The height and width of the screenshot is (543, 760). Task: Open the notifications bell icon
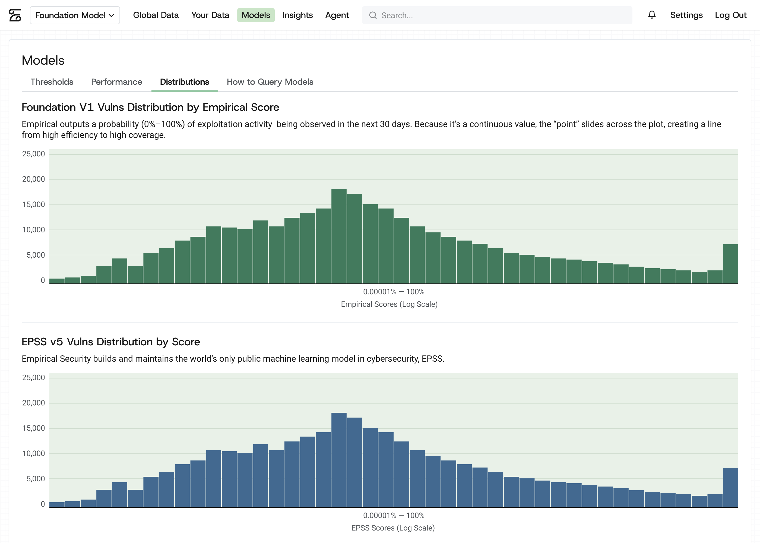(652, 15)
